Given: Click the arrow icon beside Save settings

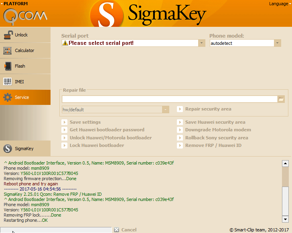Looking at the screenshot, I should click(64, 122).
